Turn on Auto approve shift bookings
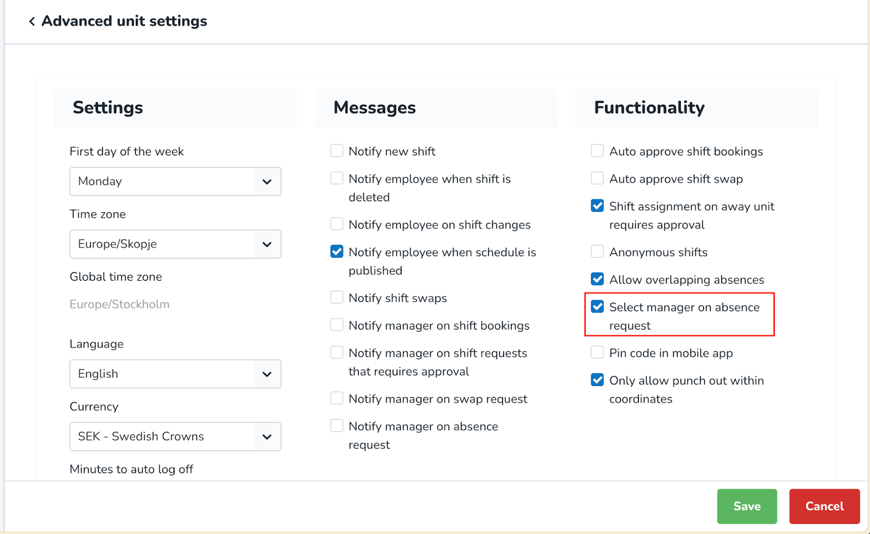 (x=598, y=151)
